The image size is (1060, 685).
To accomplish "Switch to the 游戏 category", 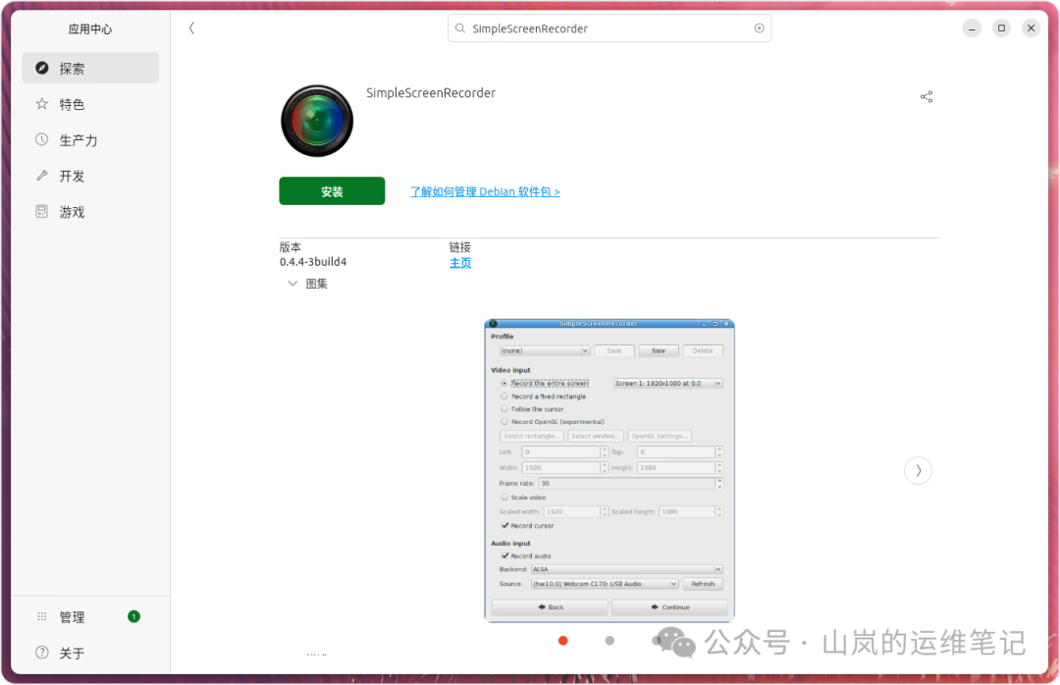I will 40,211.
